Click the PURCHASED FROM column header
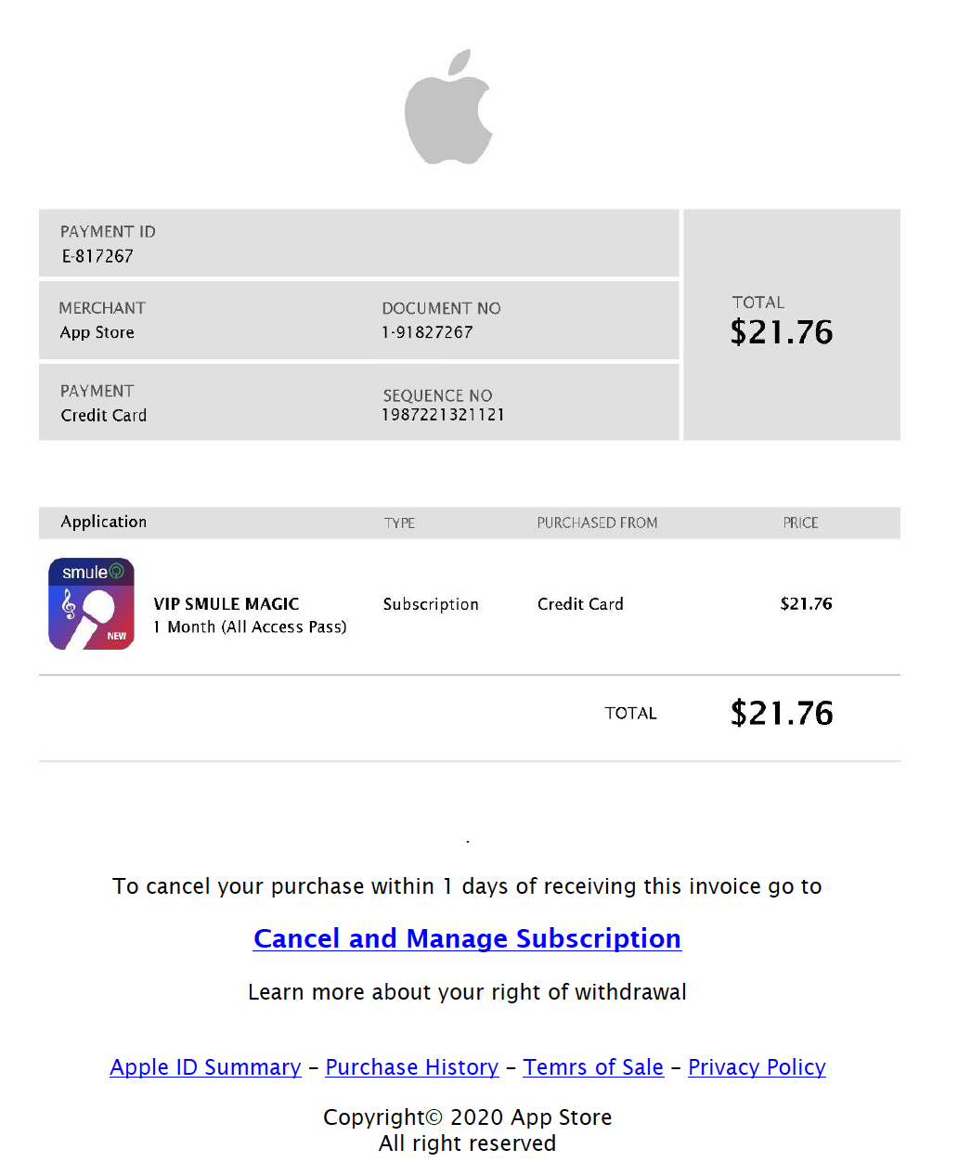 [x=597, y=523]
